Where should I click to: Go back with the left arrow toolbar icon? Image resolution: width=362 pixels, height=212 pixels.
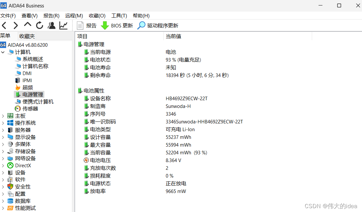(x=4, y=25)
